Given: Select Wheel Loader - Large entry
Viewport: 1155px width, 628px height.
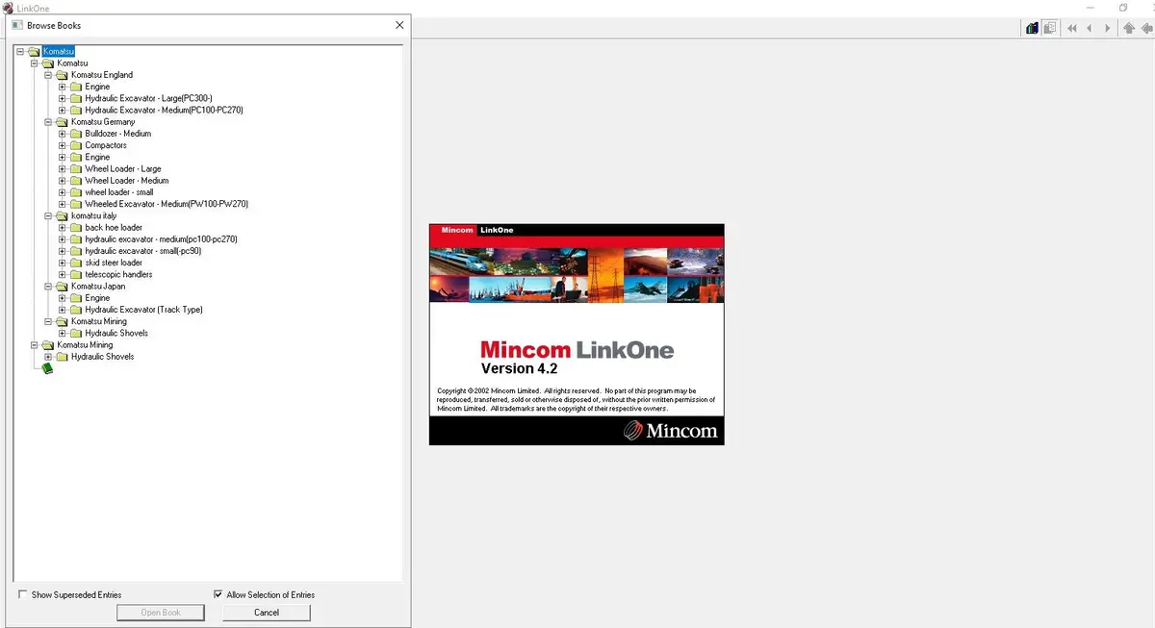Looking at the screenshot, I should tap(123, 169).
